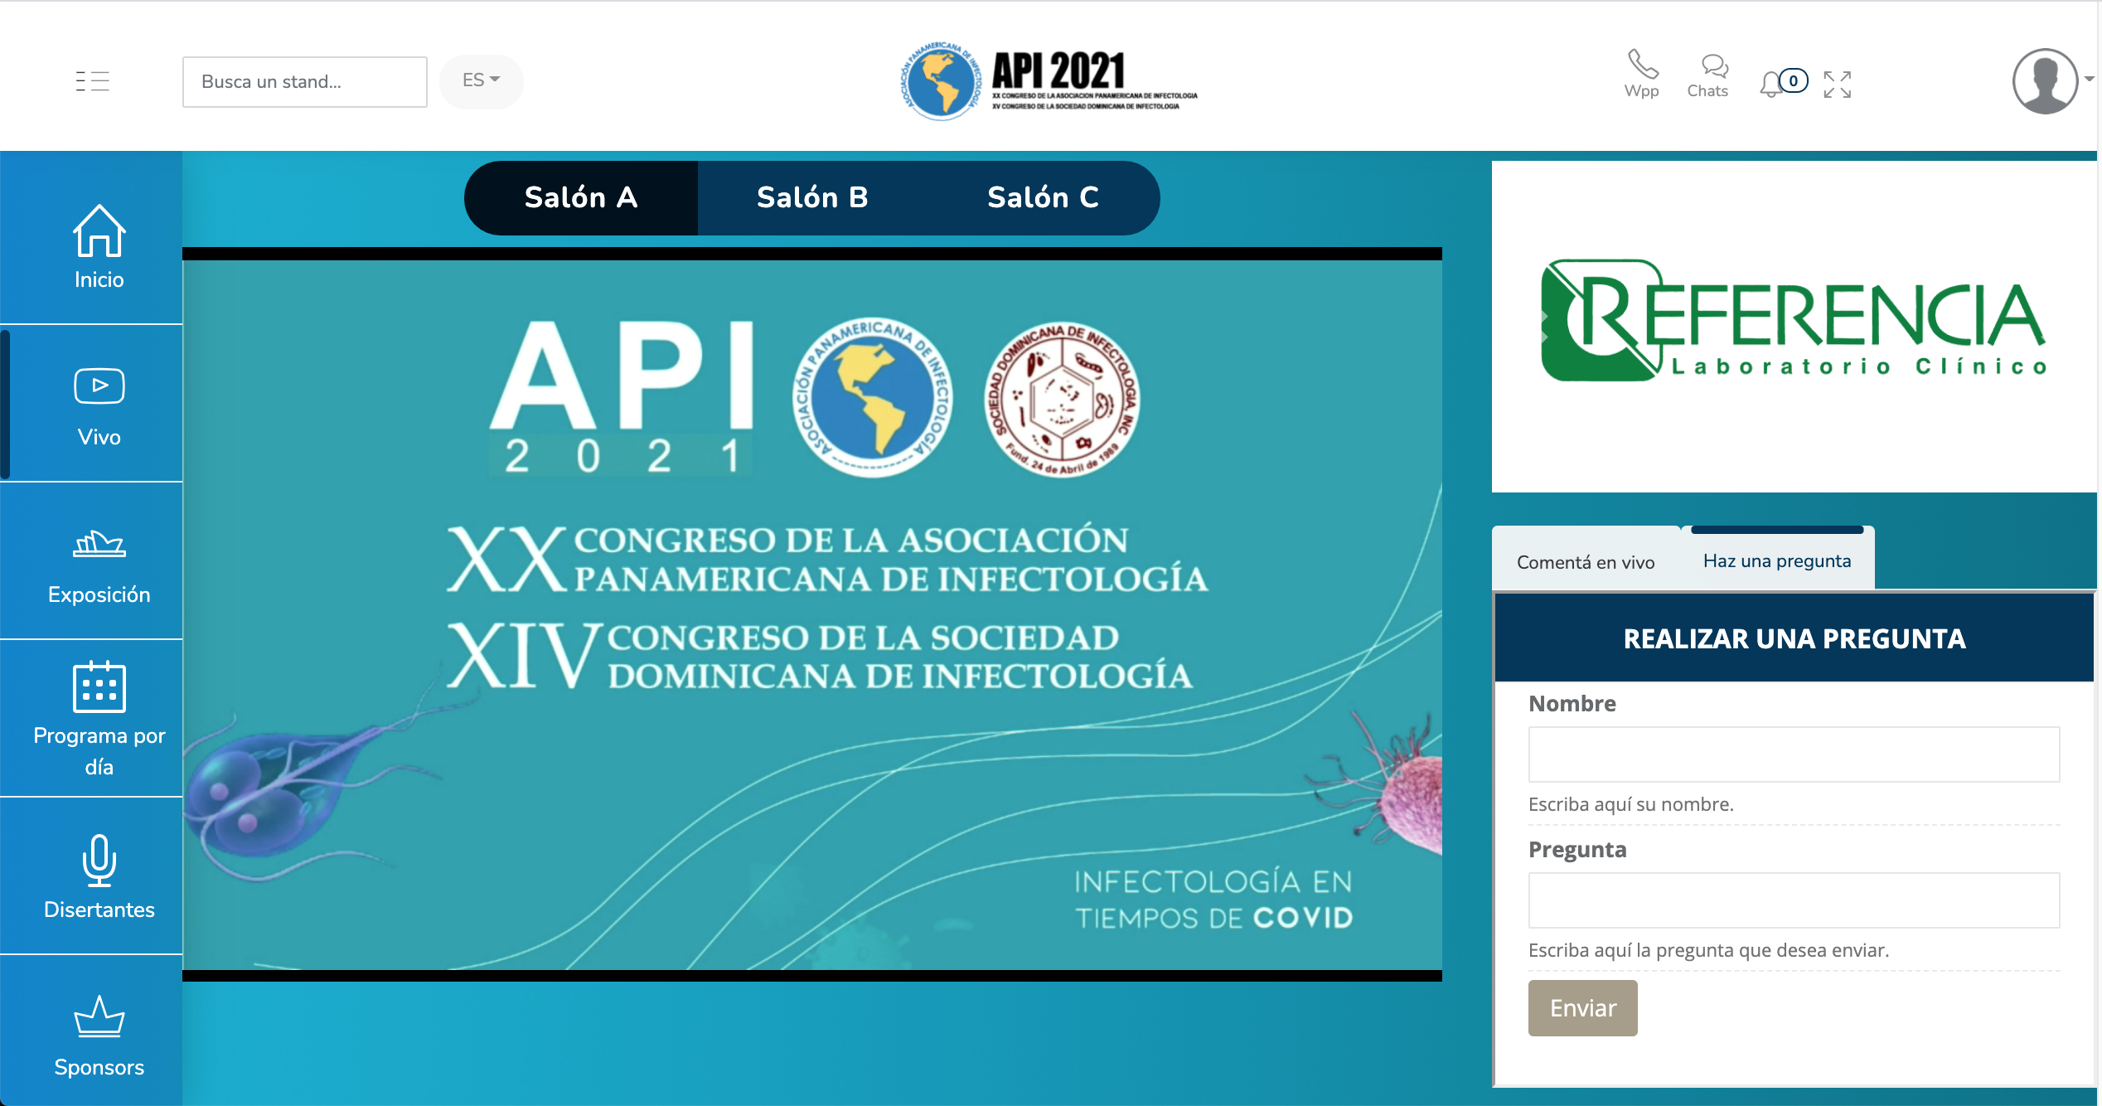Switch to Salón C tab

pos(1044,197)
